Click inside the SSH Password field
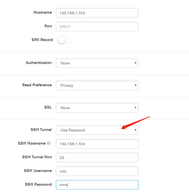The width and height of the screenshot is (189, 196). click(x=97, y=185)
